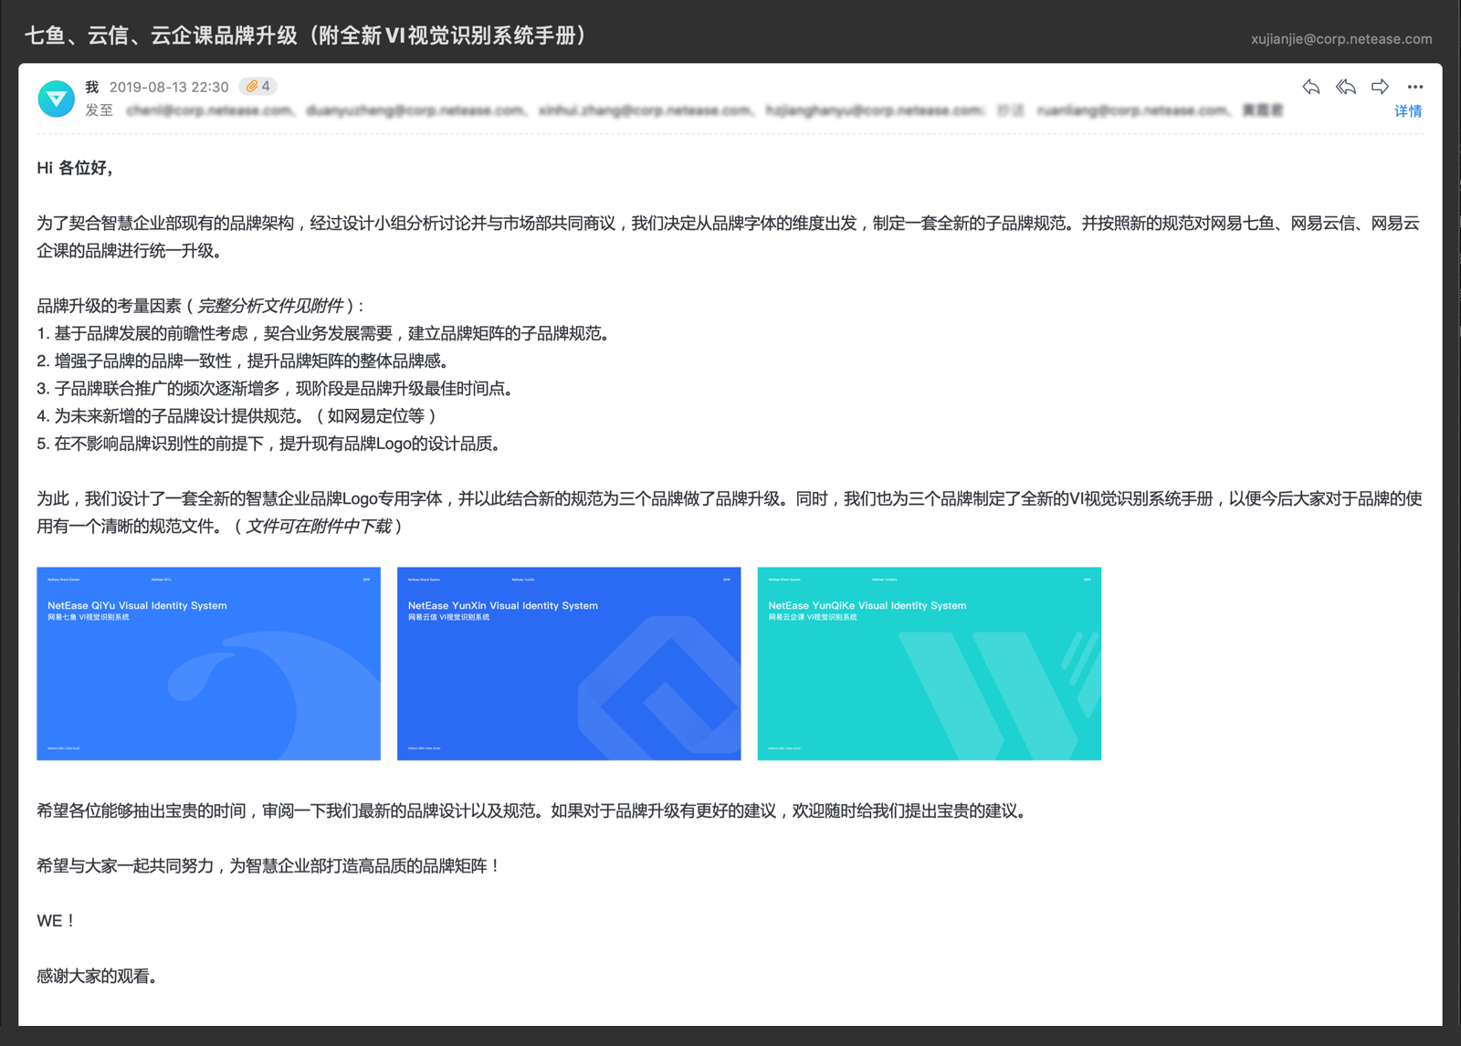This screenshot has width=1461, height=1046.
Task: Open the three-dot more actions menu
Action: (x=1414, y=87)
